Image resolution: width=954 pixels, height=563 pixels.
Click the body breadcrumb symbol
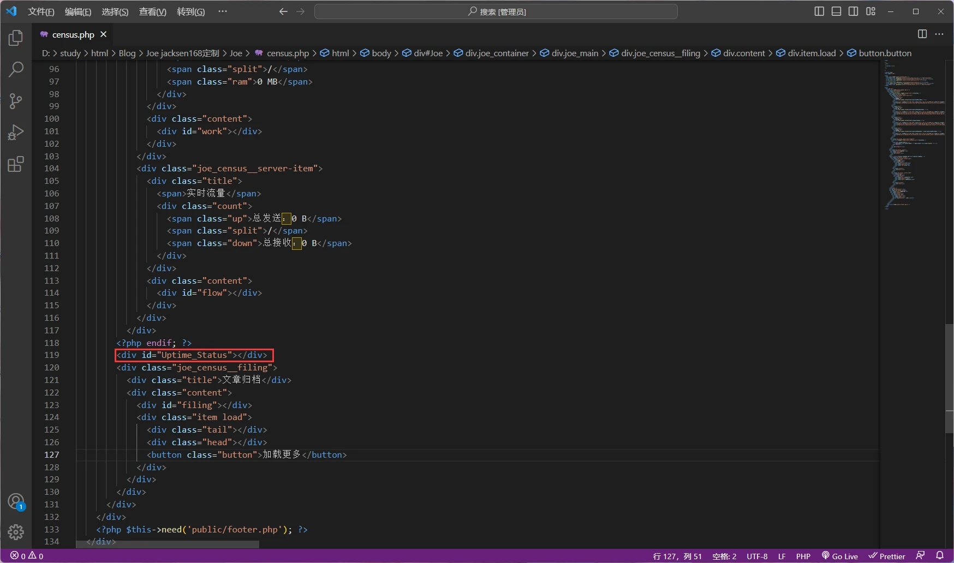(x=375, y=53)
